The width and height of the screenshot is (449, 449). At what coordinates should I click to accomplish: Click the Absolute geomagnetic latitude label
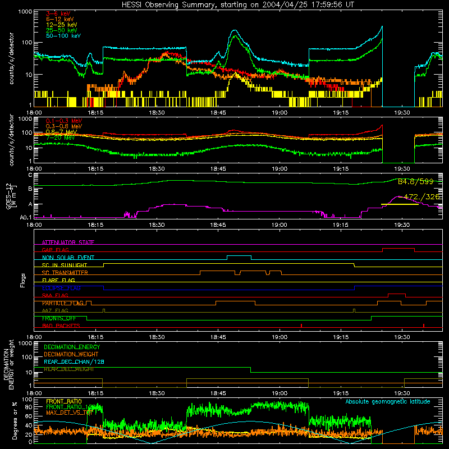point(388,401)
